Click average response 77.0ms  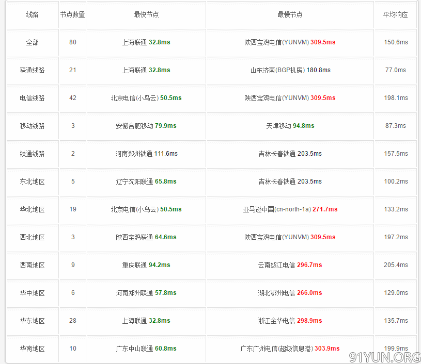coord(396,70)
